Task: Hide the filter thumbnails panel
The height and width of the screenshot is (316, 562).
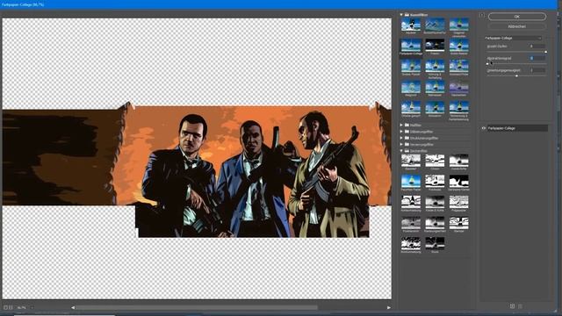Action: tap(482, 15)
